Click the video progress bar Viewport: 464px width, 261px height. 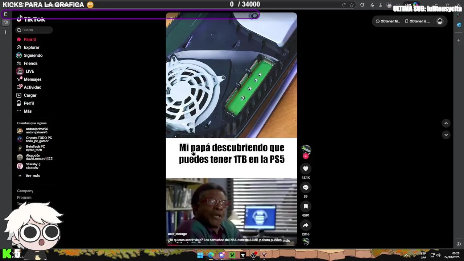point(231,245)
